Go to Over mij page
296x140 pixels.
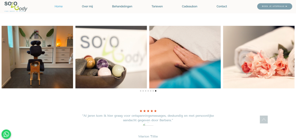87,6
